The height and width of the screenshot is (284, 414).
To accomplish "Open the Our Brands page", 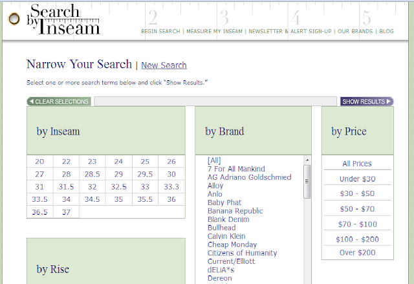I will (355, 31).
